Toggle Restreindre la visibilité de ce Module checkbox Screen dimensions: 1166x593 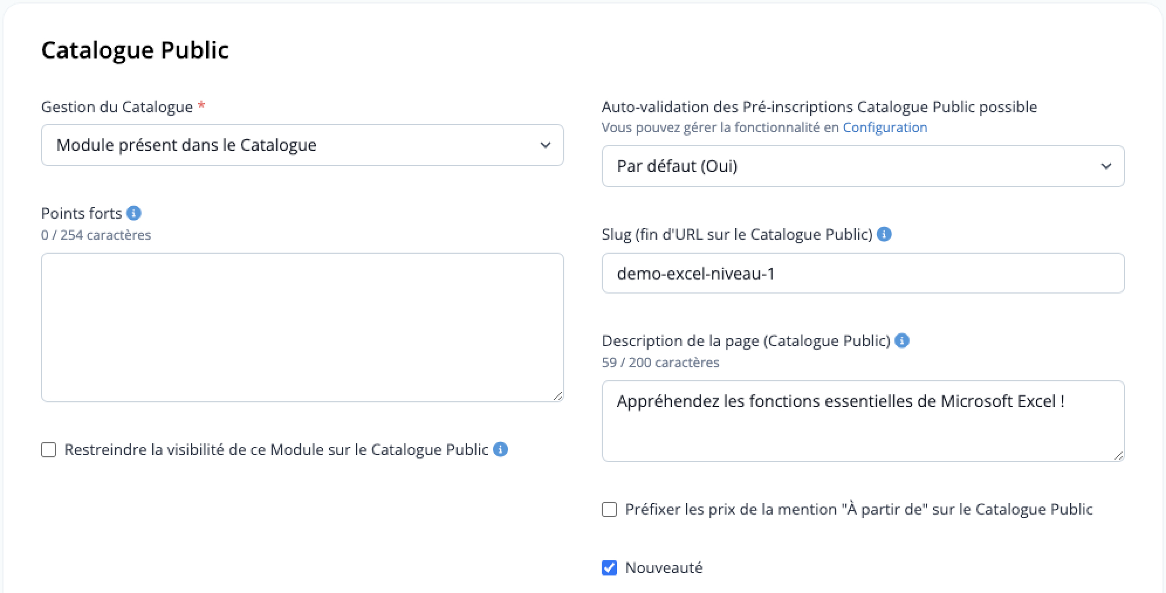[x=49, y=450]
